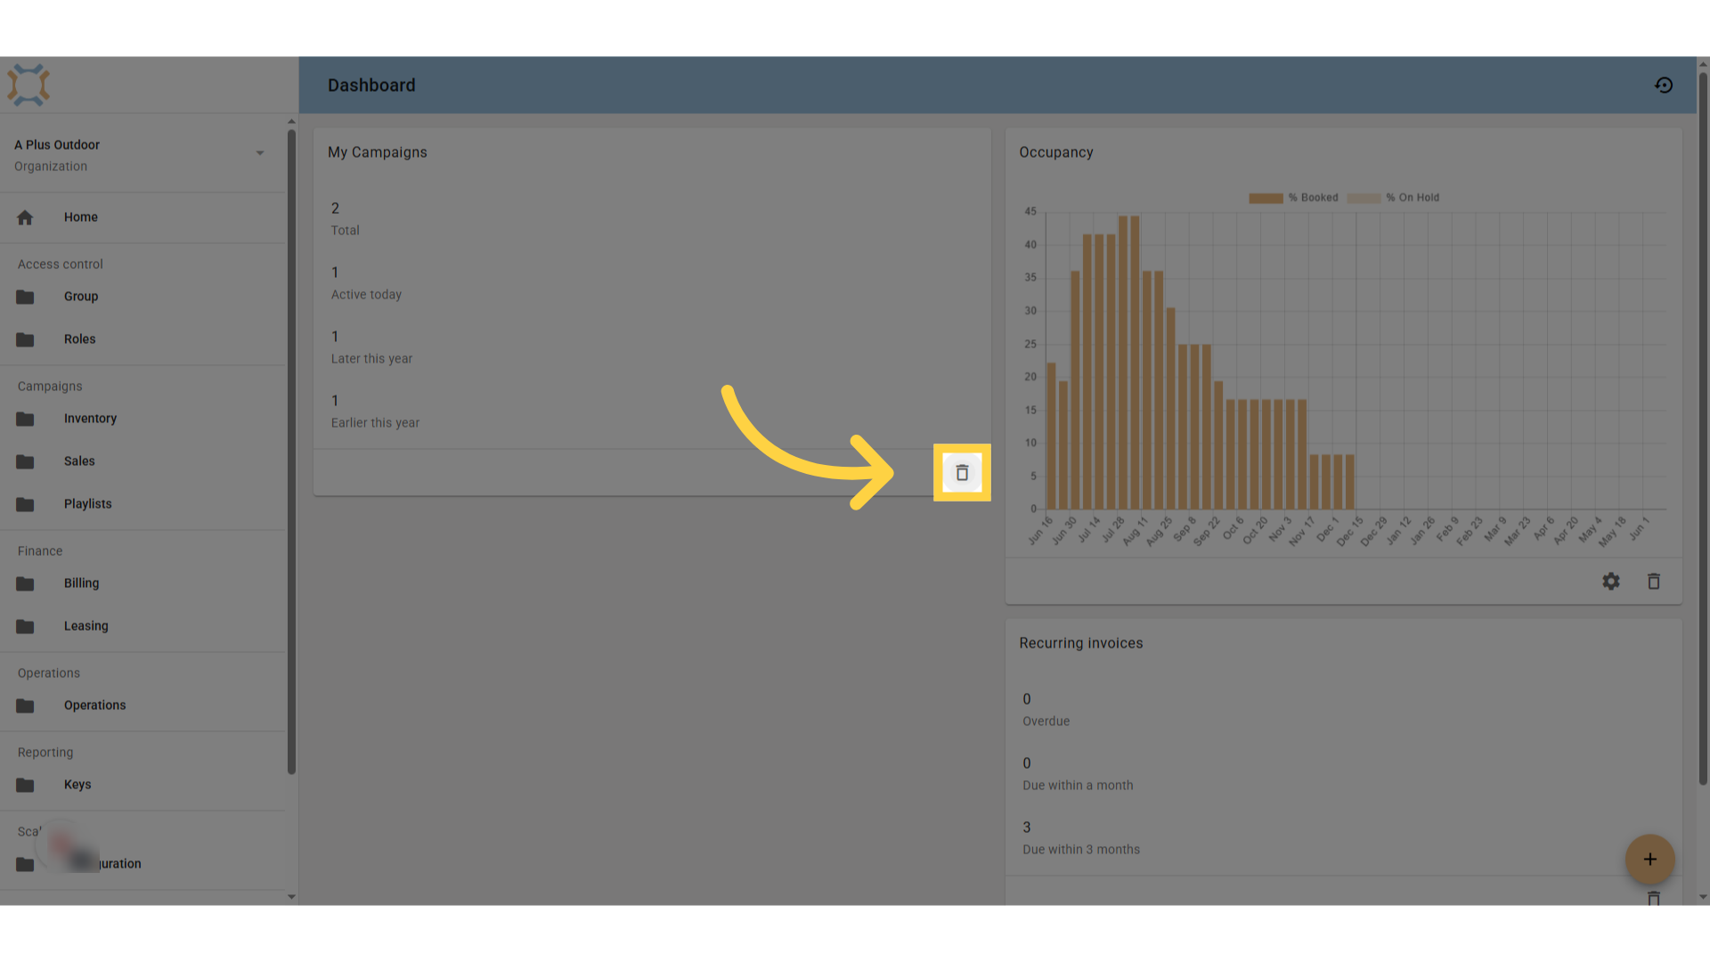Screen dimensions: 1710x962
Task: Toggle the % Booked legend swatch
Action: (x=1266, y=198)
